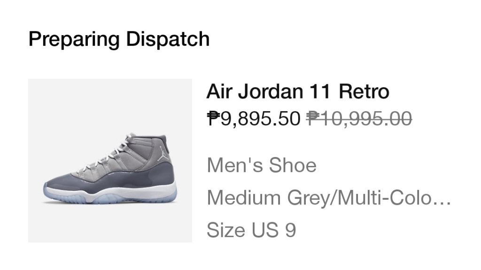
Task: Click the Medium Grey/Multi-Colo… colorway text
Action: (329, 198)
